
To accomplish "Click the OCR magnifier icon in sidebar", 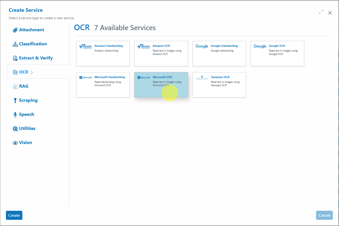I will click(15, 72).
